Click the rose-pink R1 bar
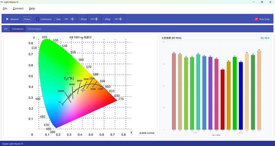The height and width of the screenshot is (146, 275). (174, 91)
